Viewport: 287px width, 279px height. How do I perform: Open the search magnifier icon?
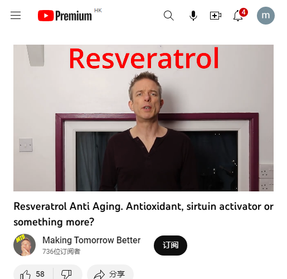coord(169,16)
